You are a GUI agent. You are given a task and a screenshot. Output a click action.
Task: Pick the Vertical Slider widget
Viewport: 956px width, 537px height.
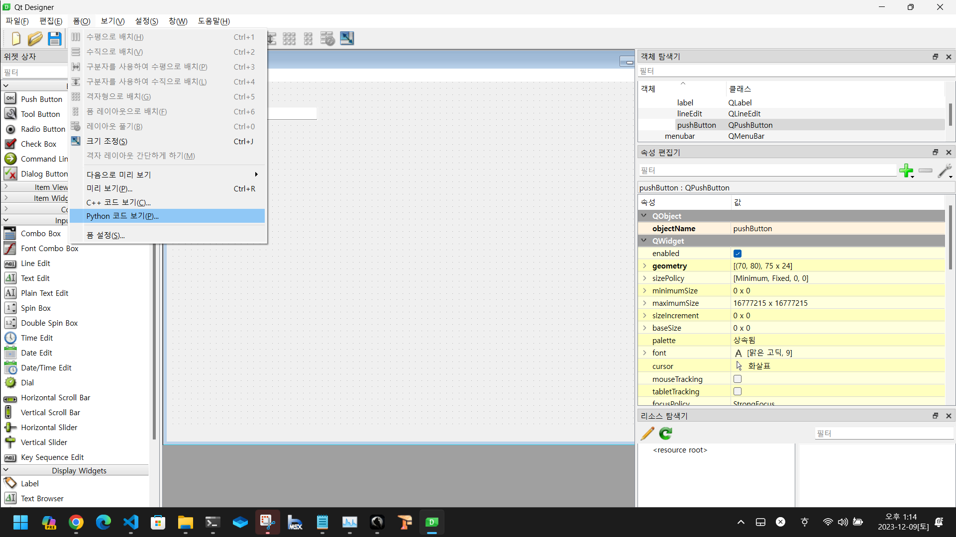pos(44,442)
